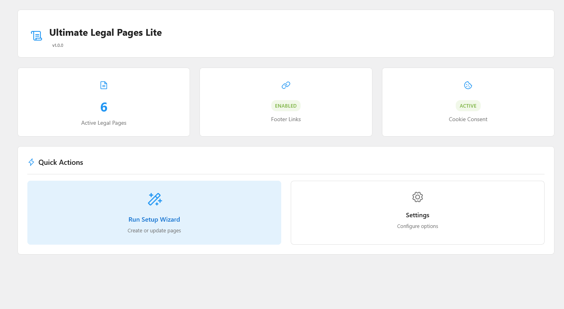The width and height of the screenshot is (564, 309).
Task: Click the Ultimate Legal Pages Lite title
Action: coord(106,33)
